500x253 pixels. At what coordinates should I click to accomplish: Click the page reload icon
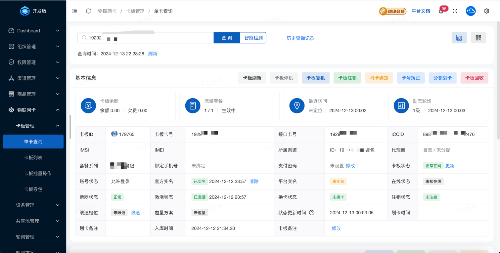pos(88,11)
